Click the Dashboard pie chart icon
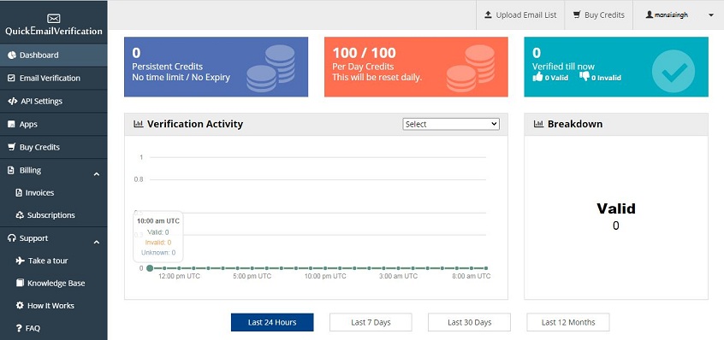Screen dimensions: 724x340 coord(12,56)
